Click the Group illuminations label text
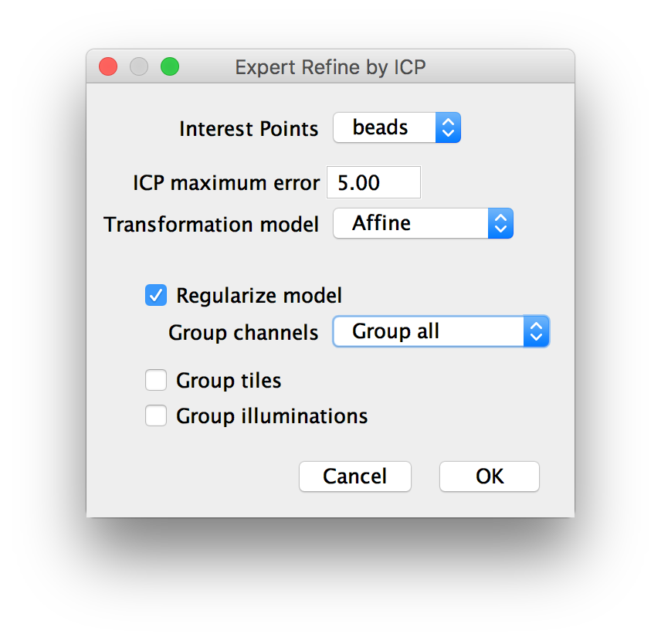This screenshot has height=641, width=661. click(x=272, y=416)
